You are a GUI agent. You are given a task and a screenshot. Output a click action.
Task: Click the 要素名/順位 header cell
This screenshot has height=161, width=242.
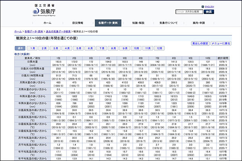pyautogui.click(x=32, y=58)
